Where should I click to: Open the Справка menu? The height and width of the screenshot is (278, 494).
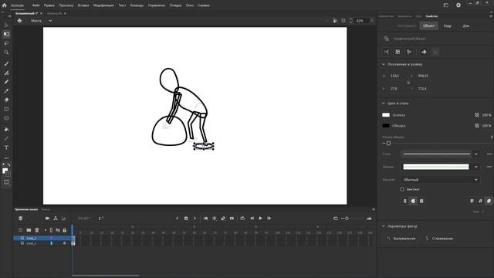pyautogui.click(x=204, y=5)
